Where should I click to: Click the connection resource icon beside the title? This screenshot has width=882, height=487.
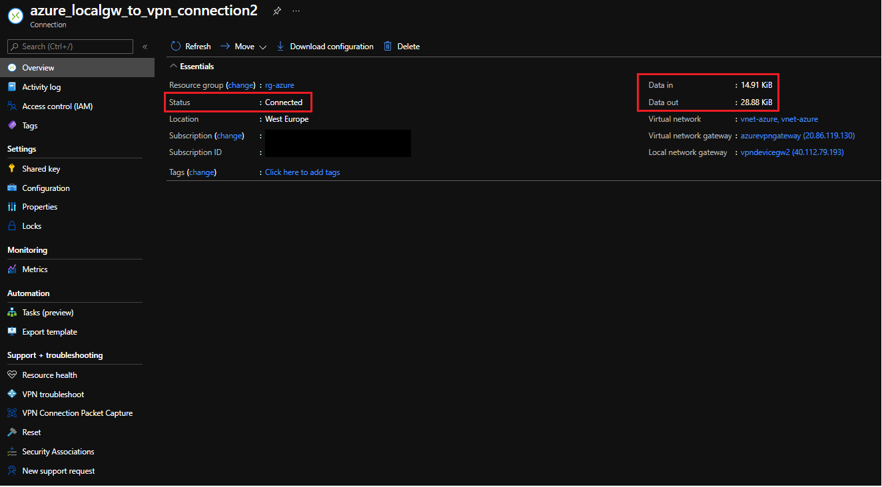[15, 17]
